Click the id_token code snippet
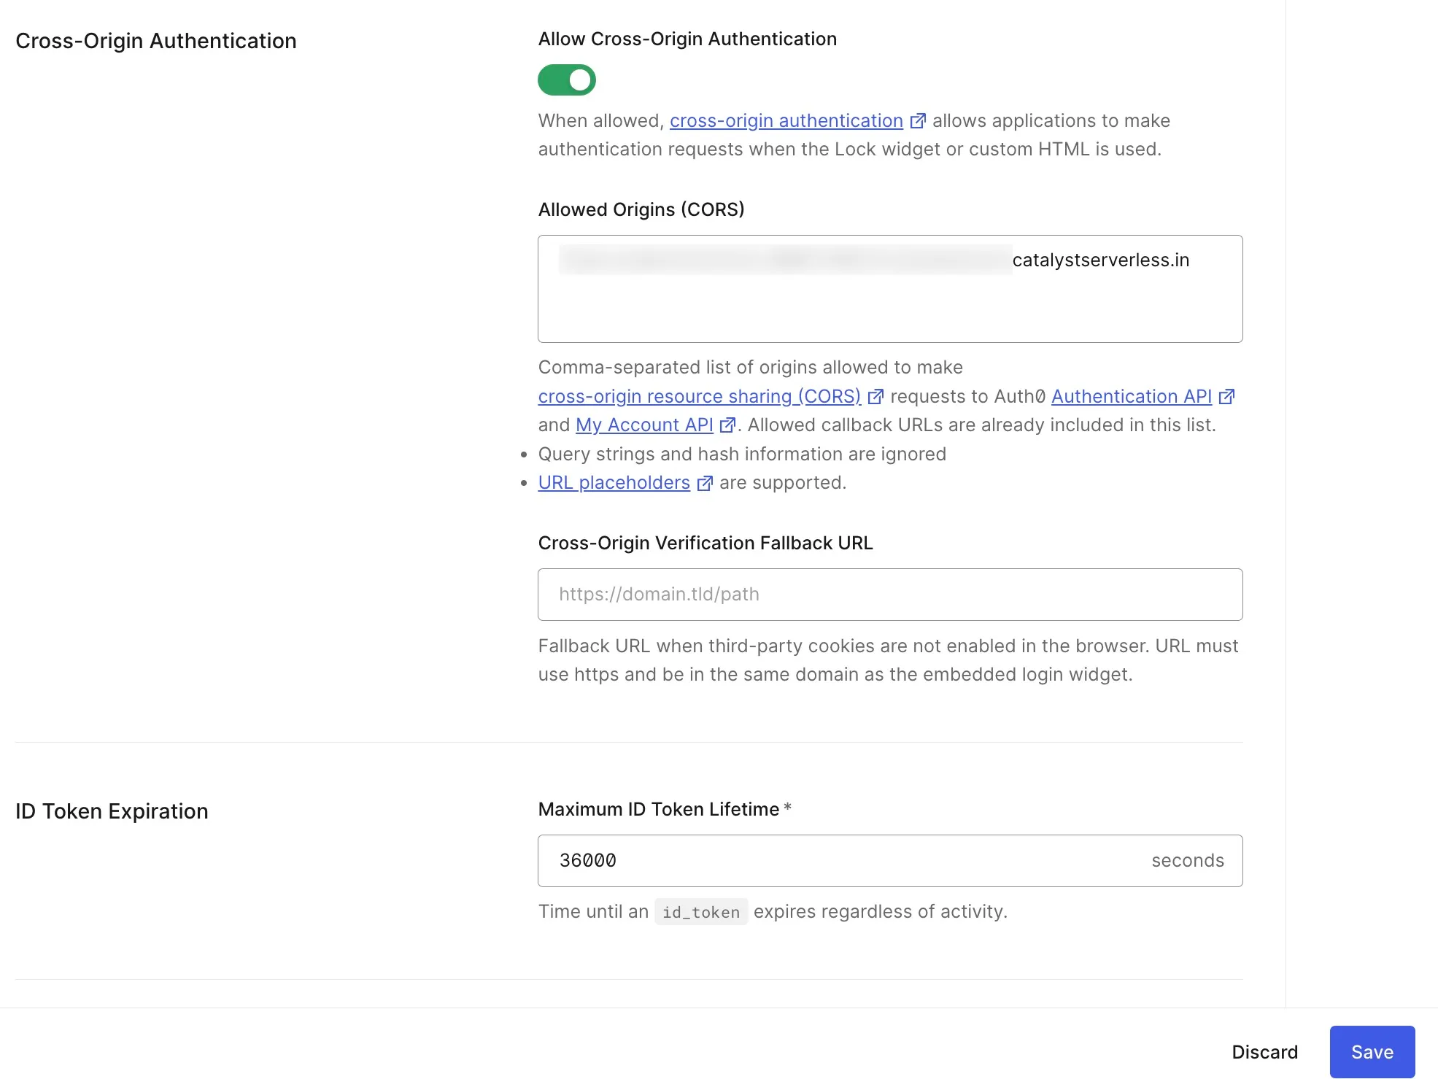This screenshot has height=1079, width=1438. coord(700,912)
